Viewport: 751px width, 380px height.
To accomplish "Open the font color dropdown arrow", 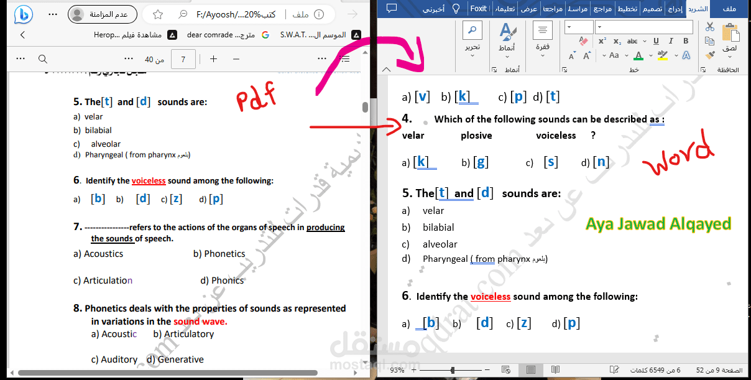I will 651,55.
